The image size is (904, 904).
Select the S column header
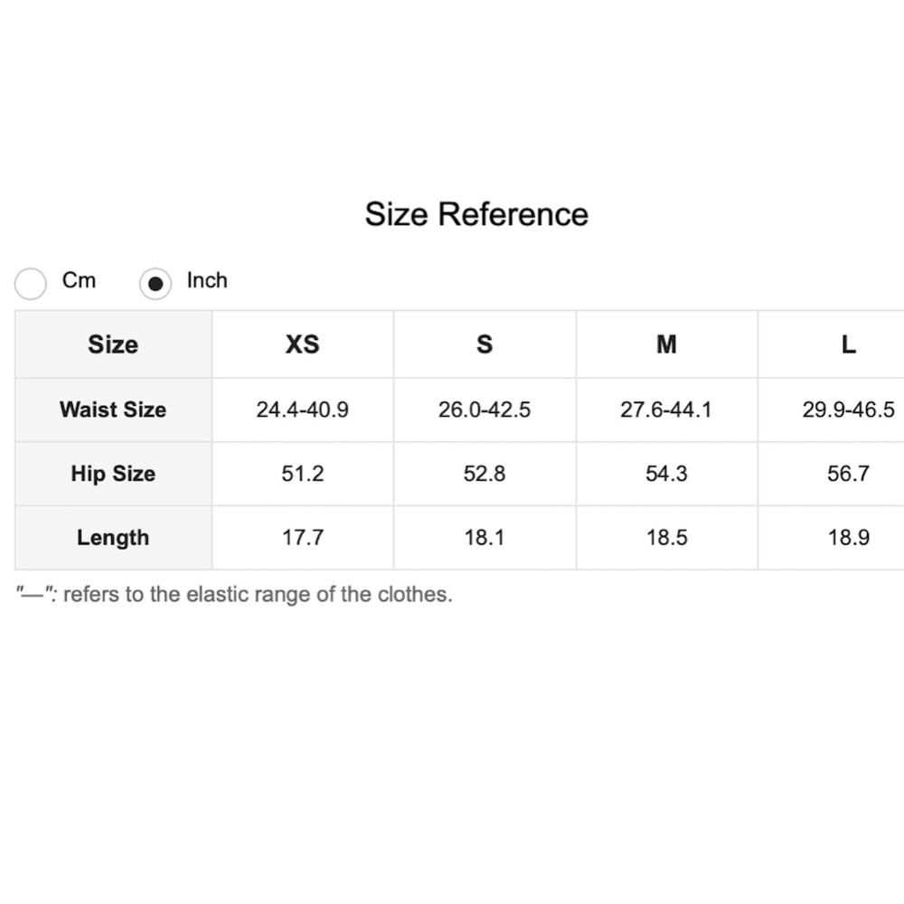pyautogui.click(x=485, y=344)
